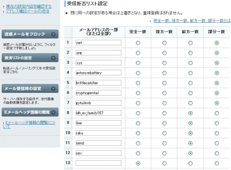The image size is (231, 170).
Task: Click the empty row 13 address field
Action: pyautogui.click(x=98, y=163)
